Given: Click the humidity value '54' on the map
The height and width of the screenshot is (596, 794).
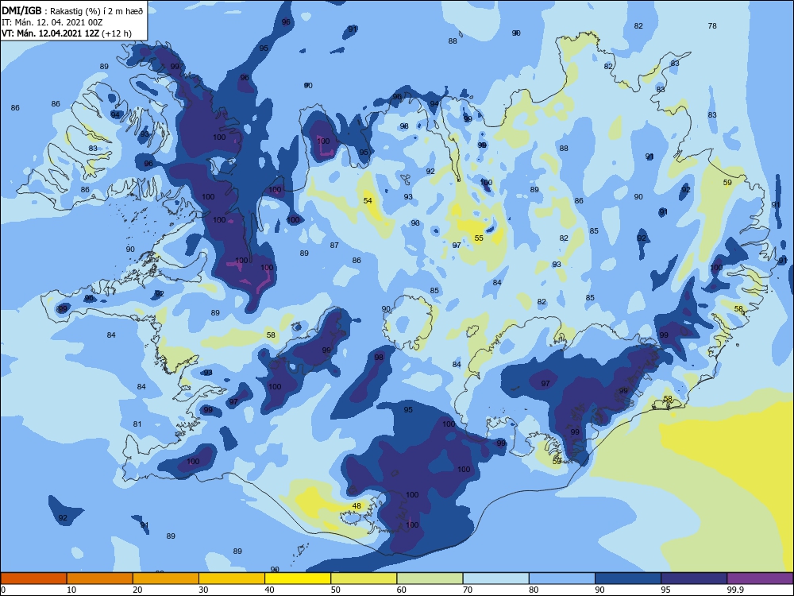Looking at the screenshot, I should pyautogui.click(x=368, y=201).
